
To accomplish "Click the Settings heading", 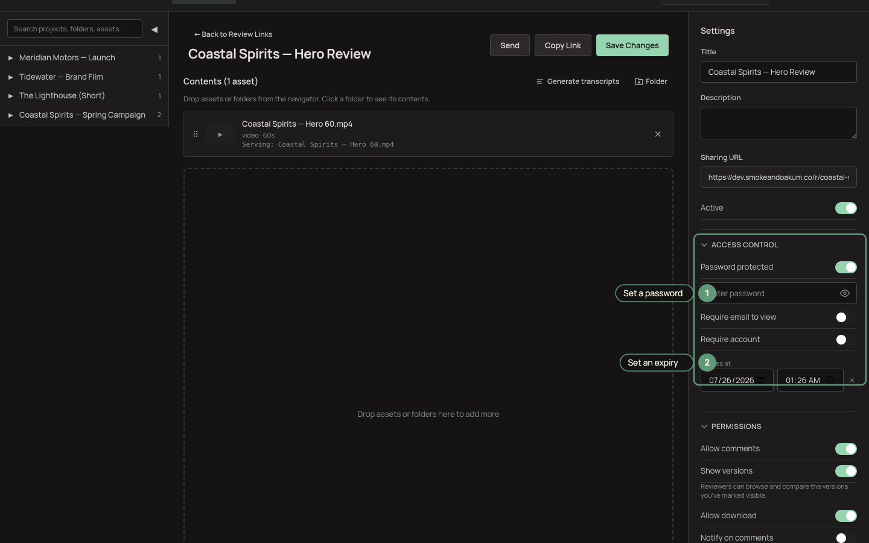I will coord(718,31).
